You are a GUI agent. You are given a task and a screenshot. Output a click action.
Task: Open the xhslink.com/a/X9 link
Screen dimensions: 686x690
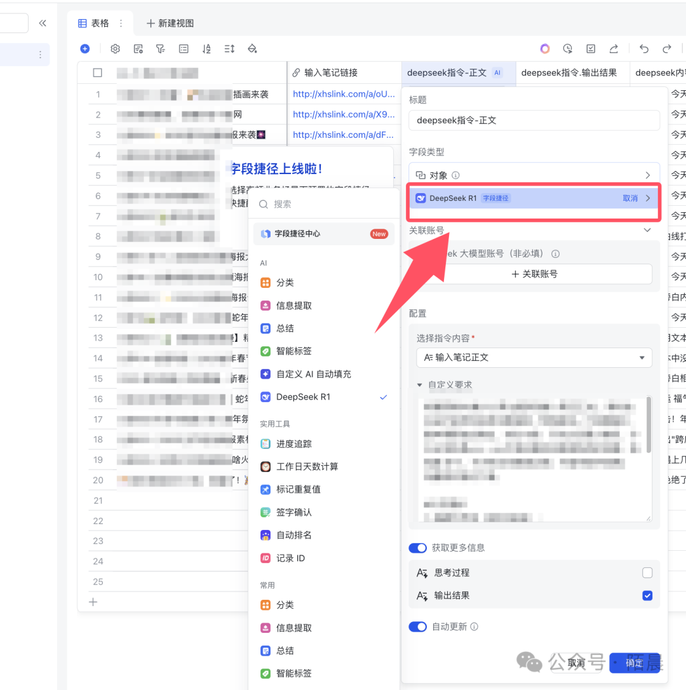(x=344, y=114)
